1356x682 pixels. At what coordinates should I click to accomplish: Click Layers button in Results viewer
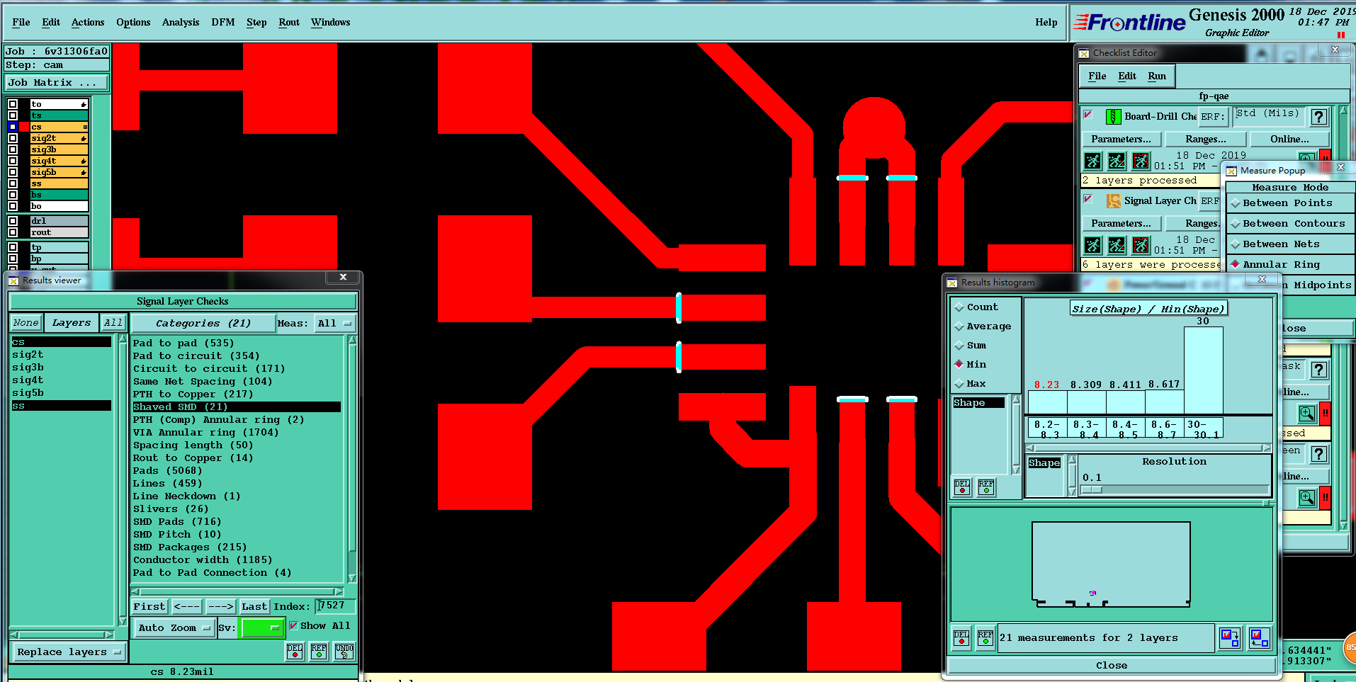(x=71, y=323)
